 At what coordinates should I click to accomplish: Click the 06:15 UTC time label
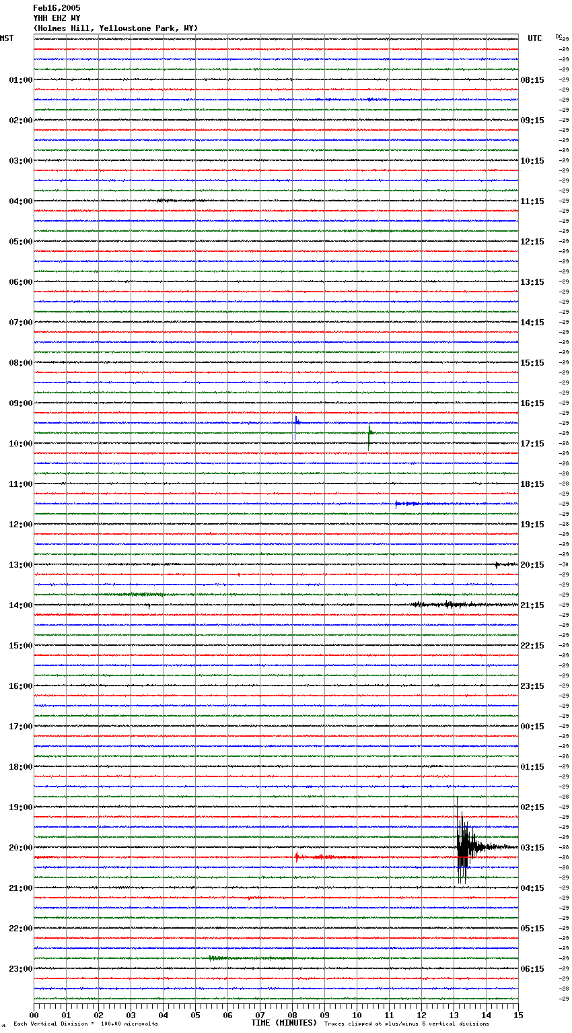(532, 969)
